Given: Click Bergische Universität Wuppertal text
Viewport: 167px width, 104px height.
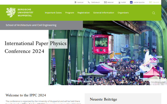Looking at the screenshot, I should coord(25,12).
